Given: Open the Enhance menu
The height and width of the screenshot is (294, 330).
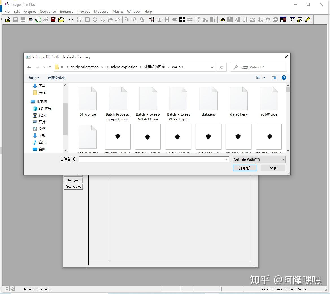Looking at the screenshot, I should click(x=66, y=12).
